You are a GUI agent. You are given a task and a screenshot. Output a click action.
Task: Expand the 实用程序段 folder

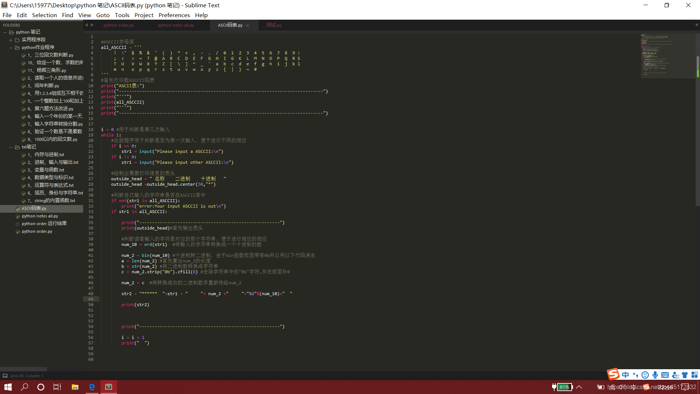click(x=11, y=40)
